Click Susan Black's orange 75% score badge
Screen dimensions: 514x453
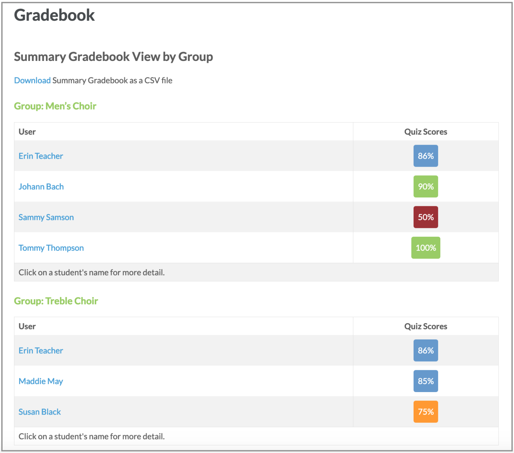pos(425,411)
